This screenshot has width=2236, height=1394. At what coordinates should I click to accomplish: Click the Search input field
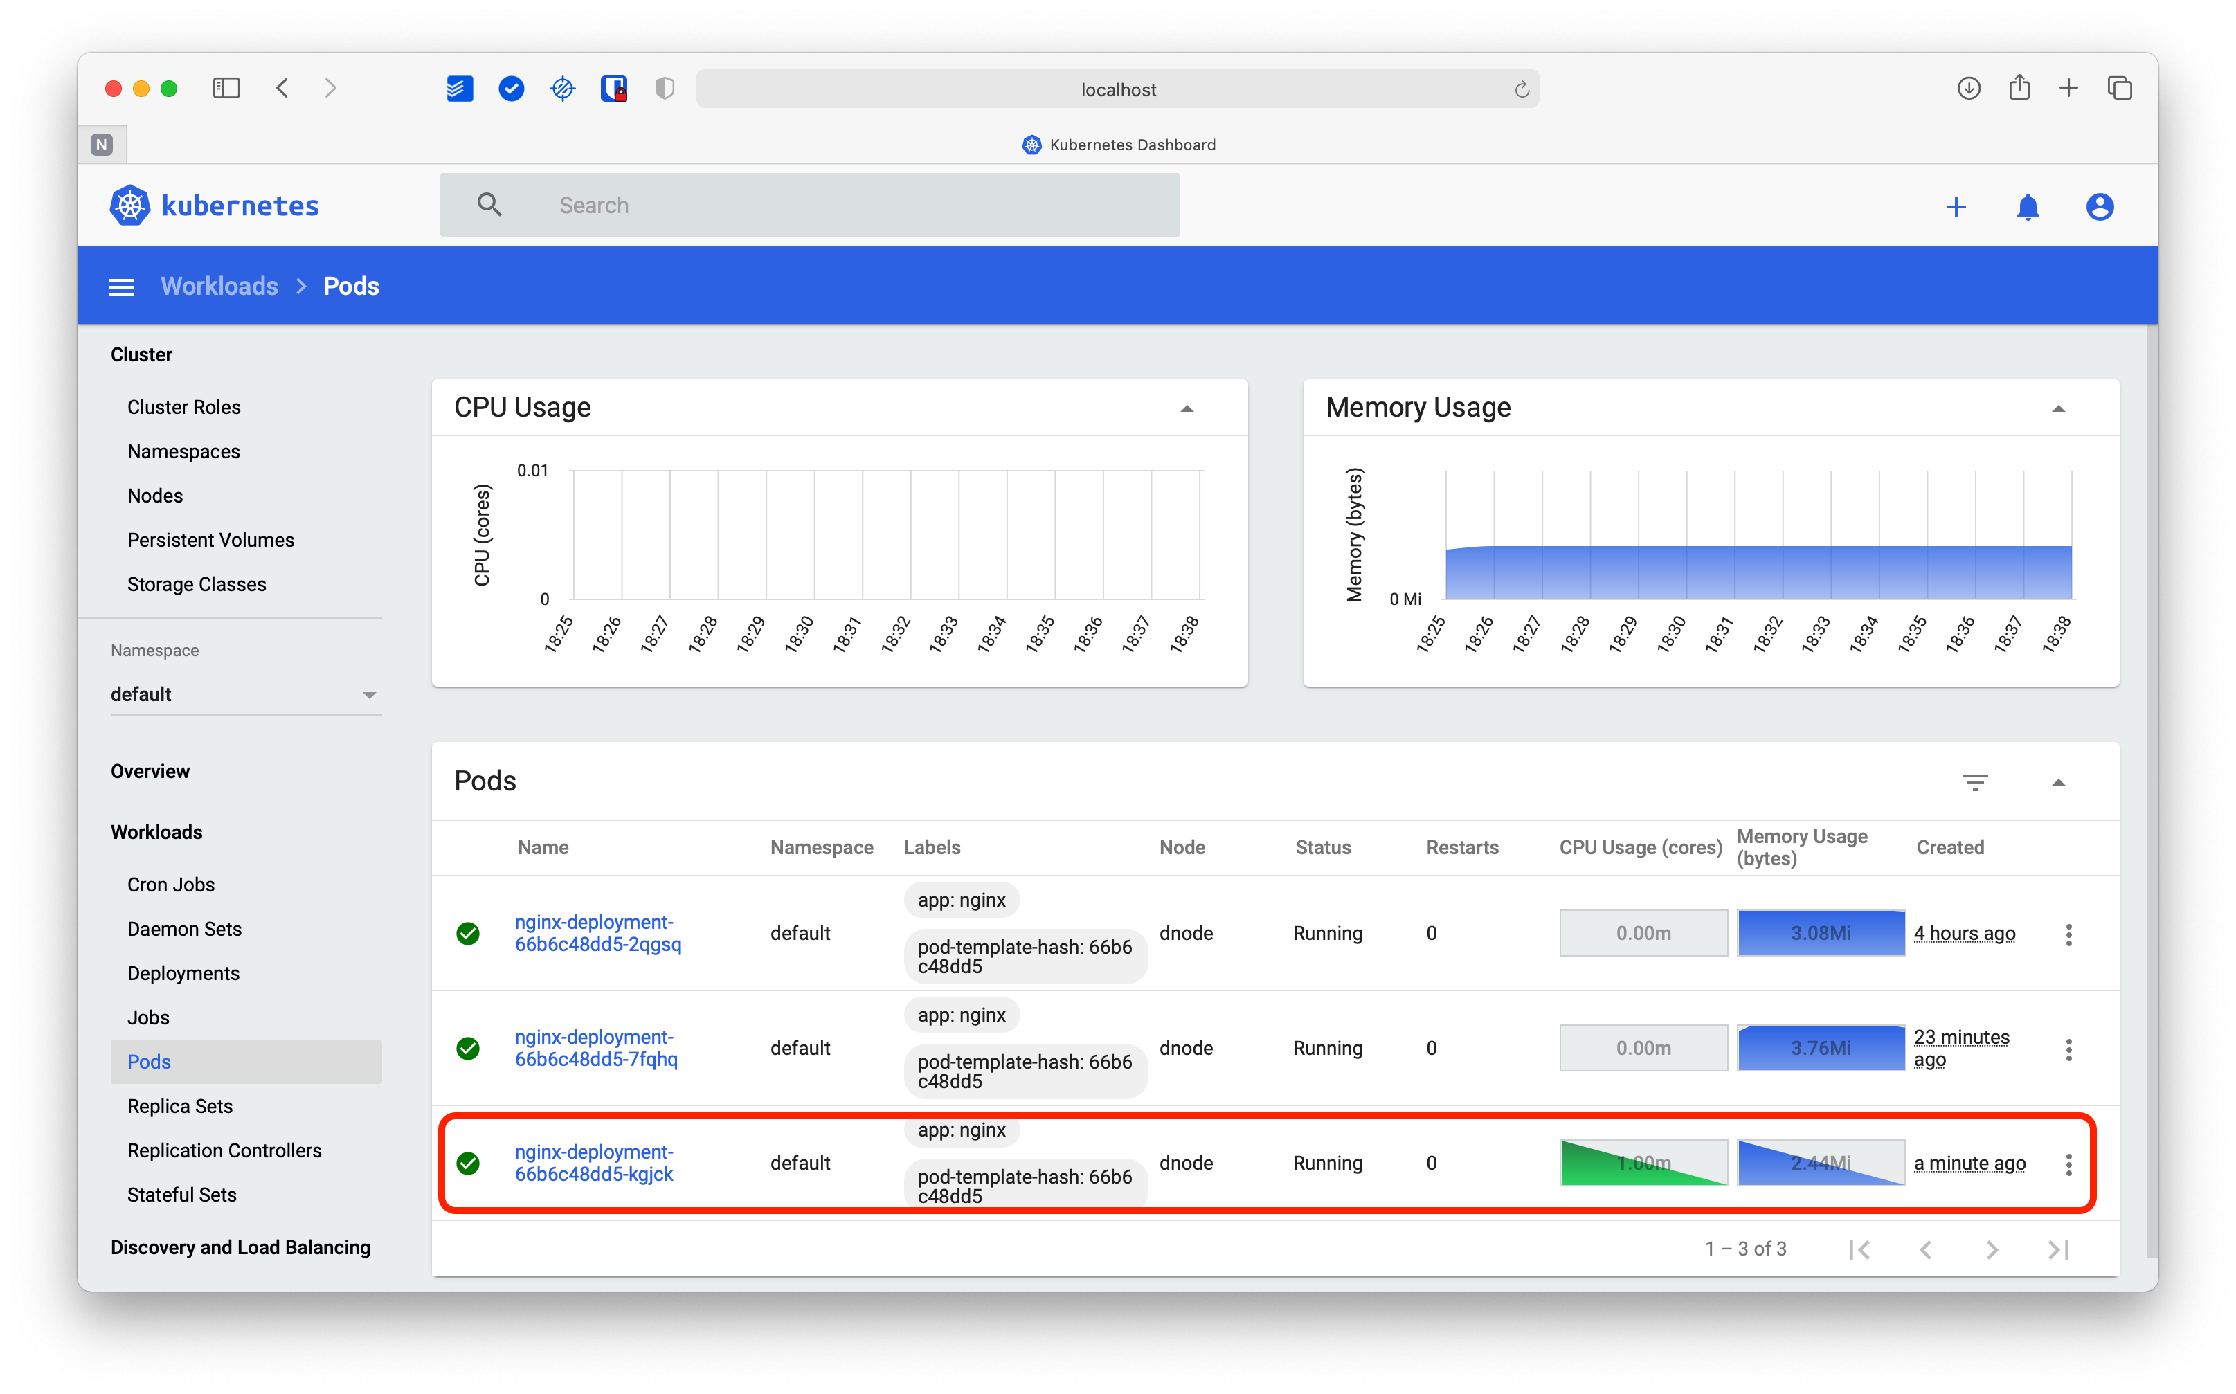(x=809, y=205)
